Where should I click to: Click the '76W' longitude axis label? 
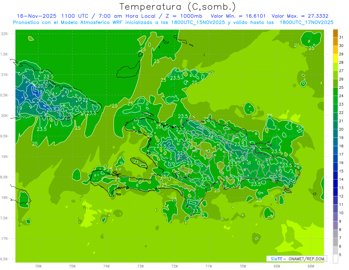pyautogui.click(x=38, y=266)
